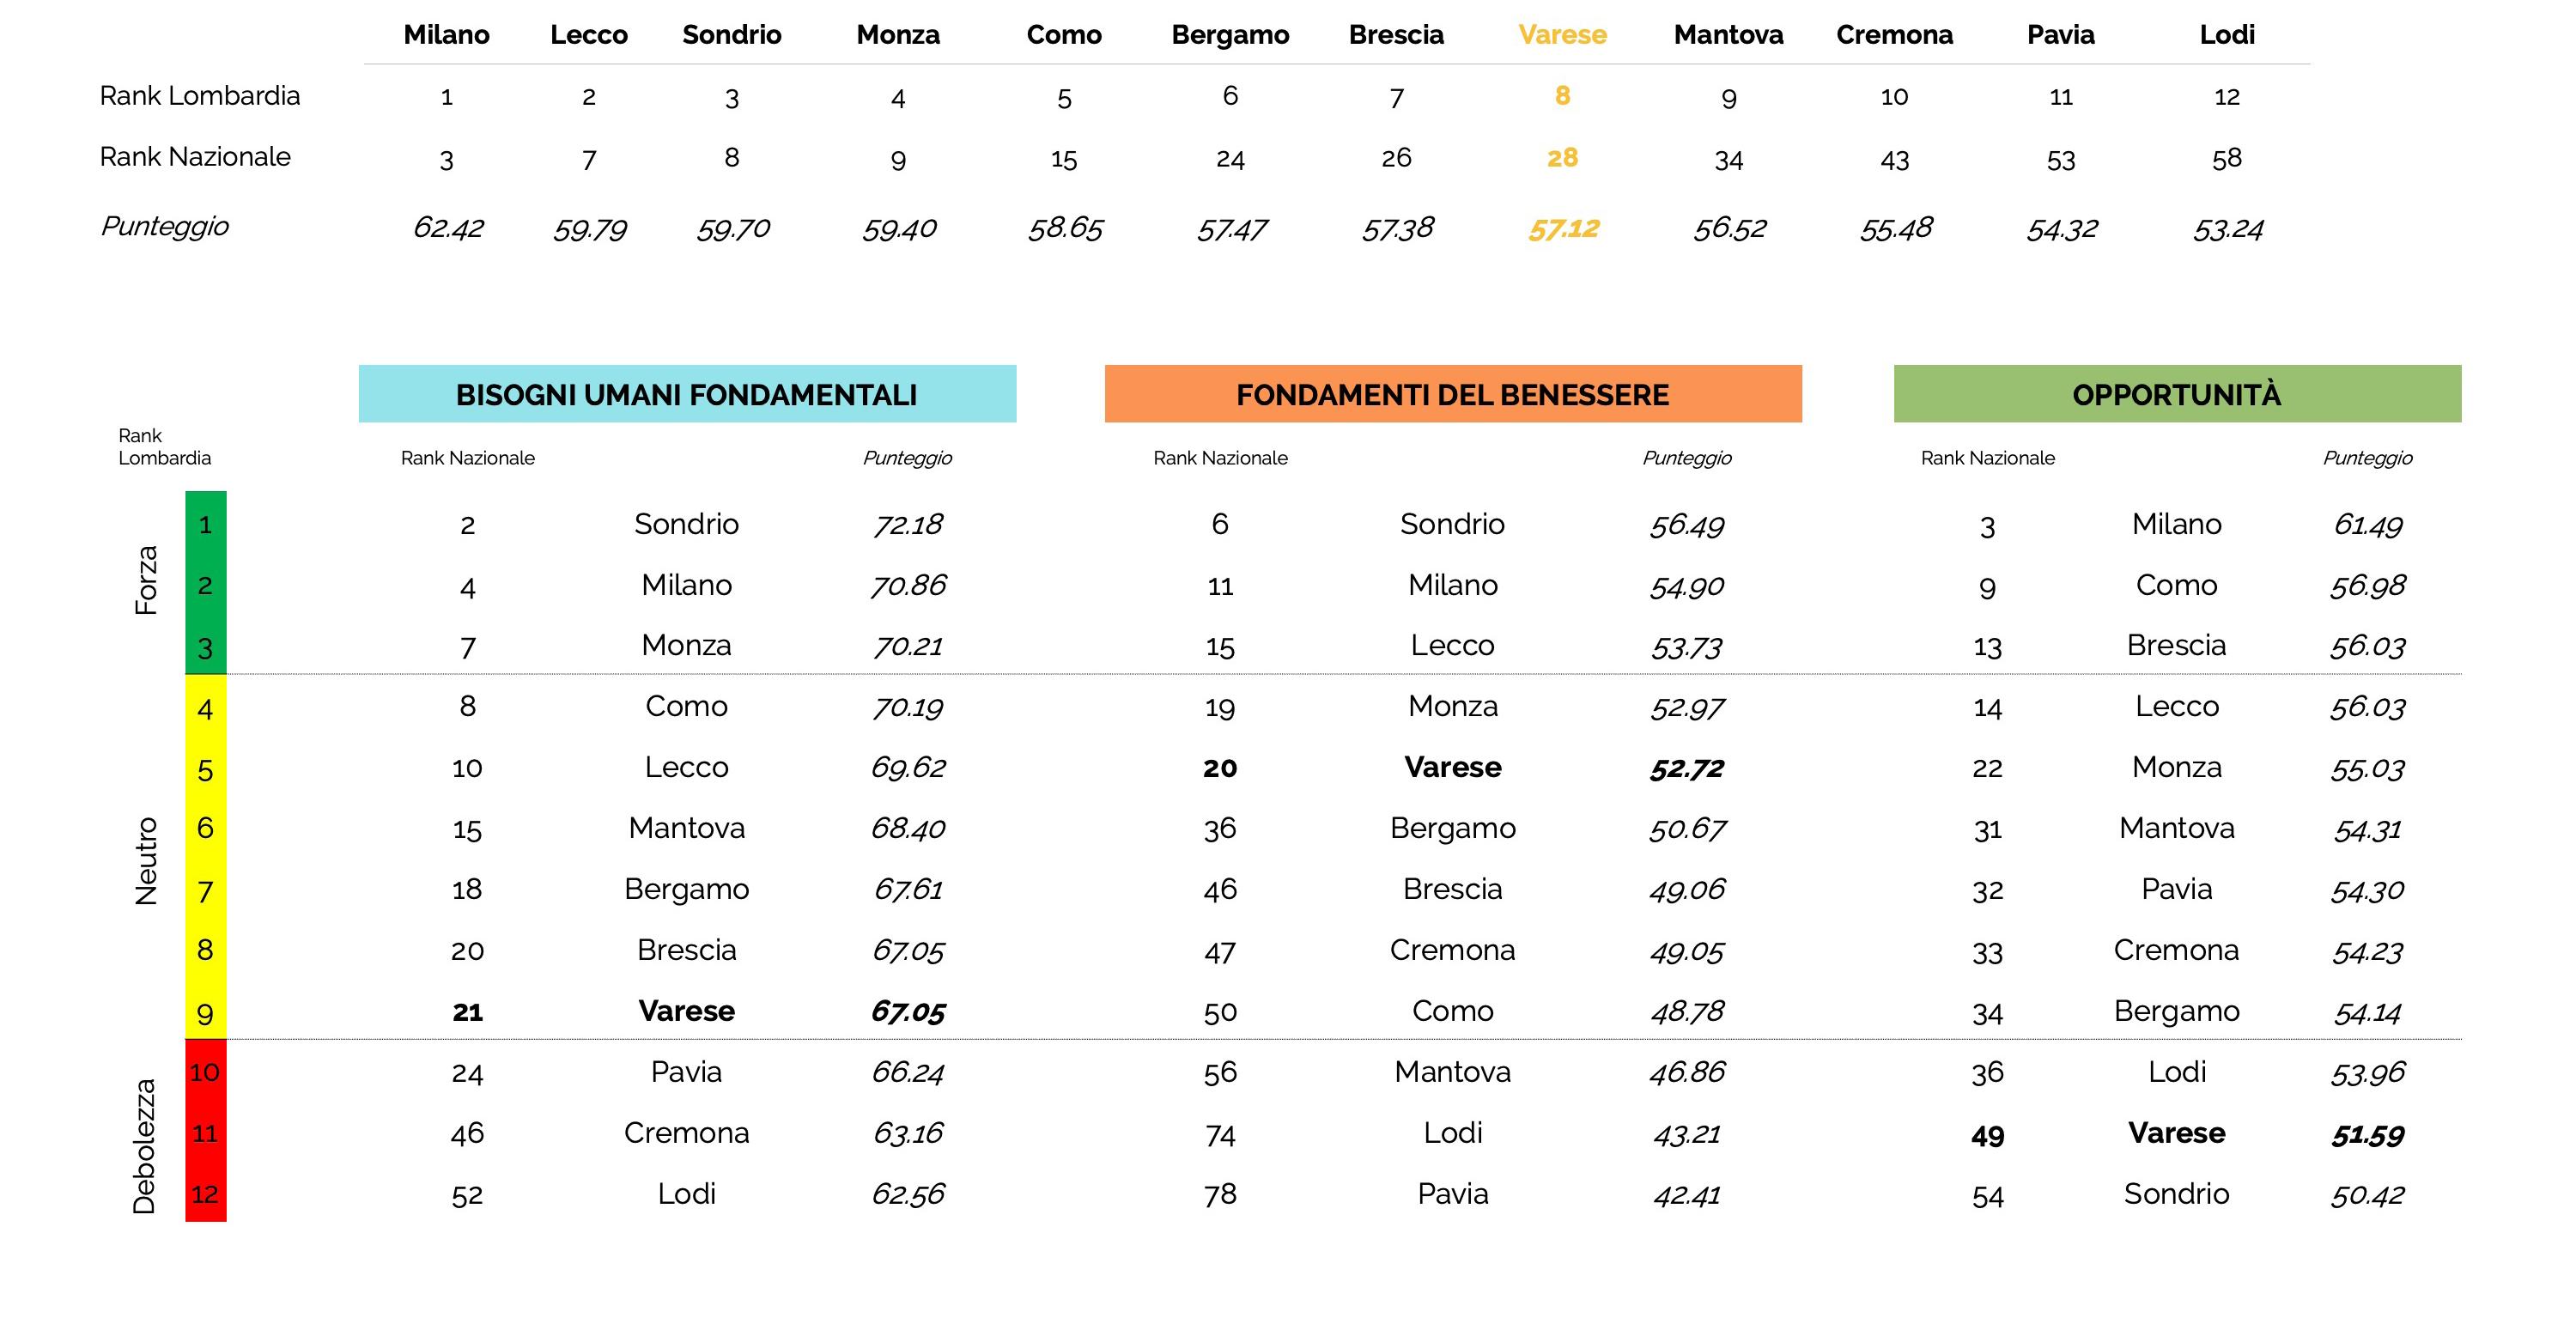Click Pavia's Benessere score 42.41

[x=1687, y=1195]
